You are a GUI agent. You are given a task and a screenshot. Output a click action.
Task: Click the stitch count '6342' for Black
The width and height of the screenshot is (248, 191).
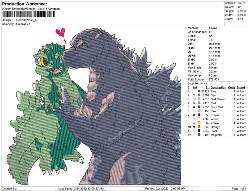206,131
